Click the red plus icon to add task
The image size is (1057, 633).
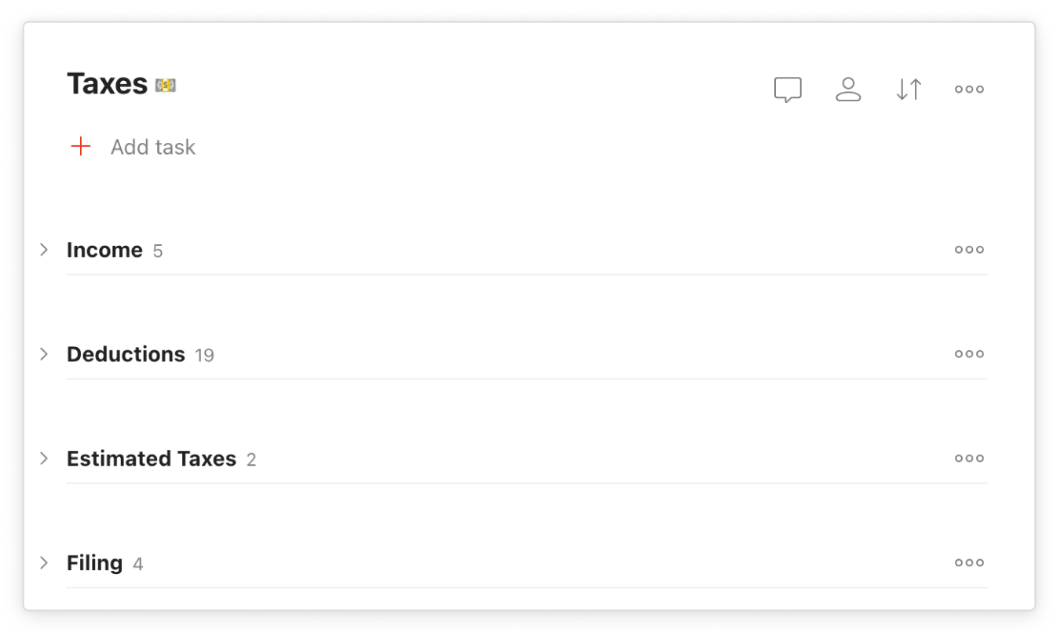click(81, 146)
